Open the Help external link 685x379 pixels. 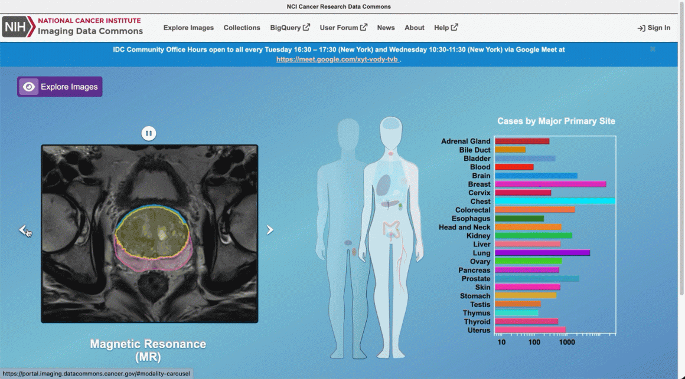[x=446, y=28]
